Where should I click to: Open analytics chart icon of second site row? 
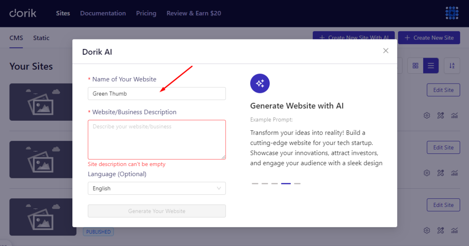click(x=454, y=173)
